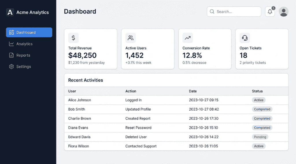Click the Date column header
Viewport: 296px width, 164px height.
(193, 91)
